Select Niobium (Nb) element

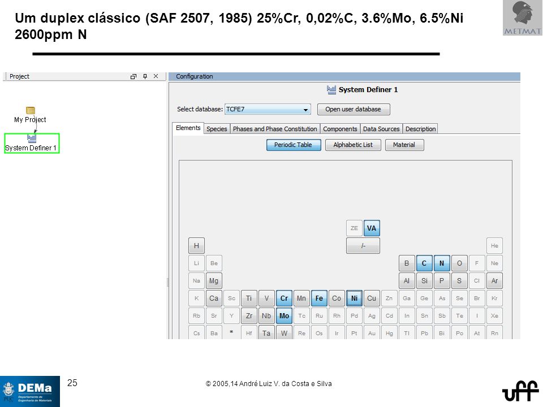pyautogui.click(x=266, y=315)
